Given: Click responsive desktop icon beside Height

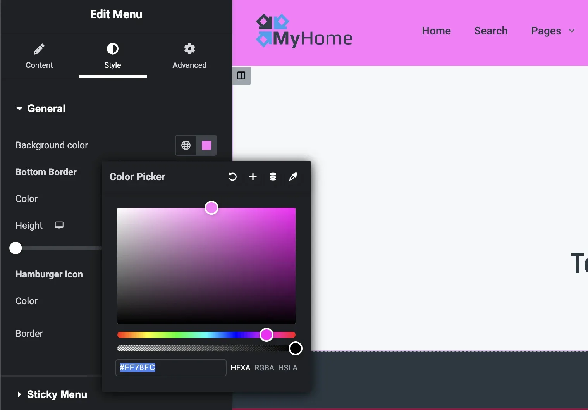Looking at the screenshot, I should [59, 226].
